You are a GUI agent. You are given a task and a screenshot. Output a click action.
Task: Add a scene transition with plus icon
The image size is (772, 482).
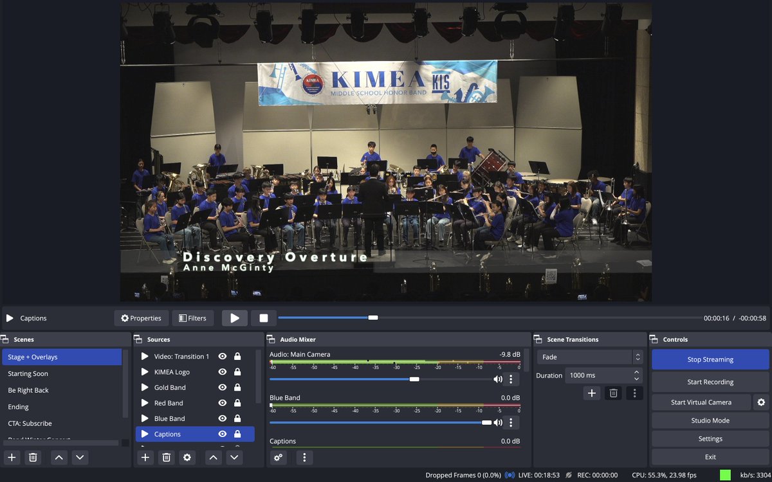point(592,393)
